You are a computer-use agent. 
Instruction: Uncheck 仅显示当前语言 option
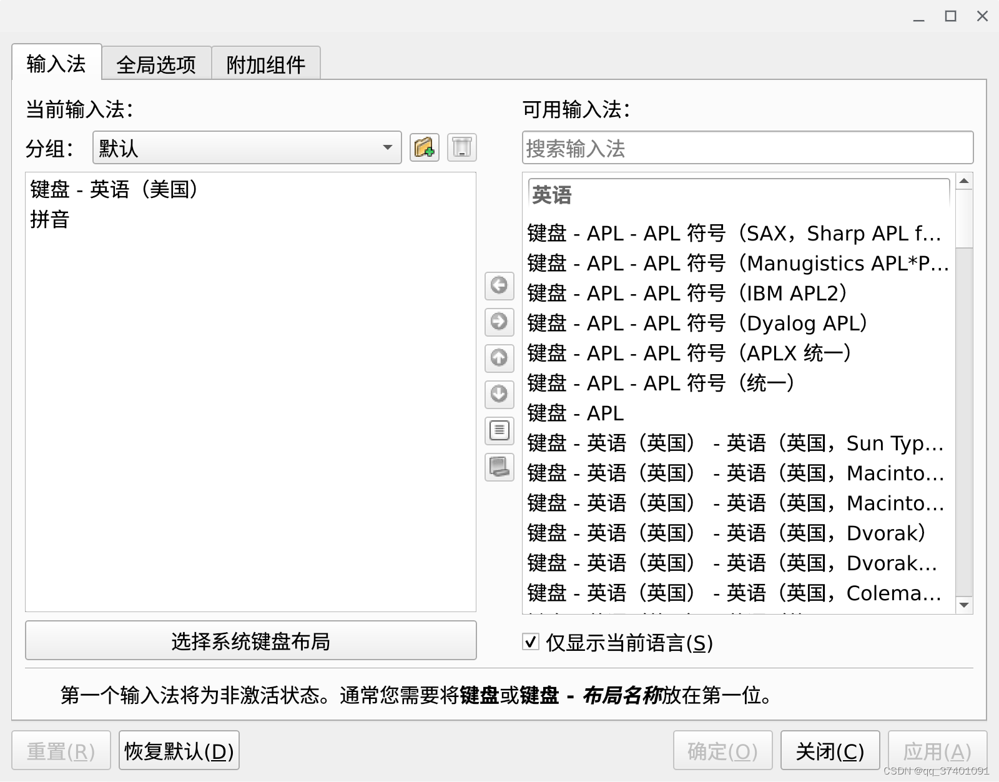pos(530,642)
